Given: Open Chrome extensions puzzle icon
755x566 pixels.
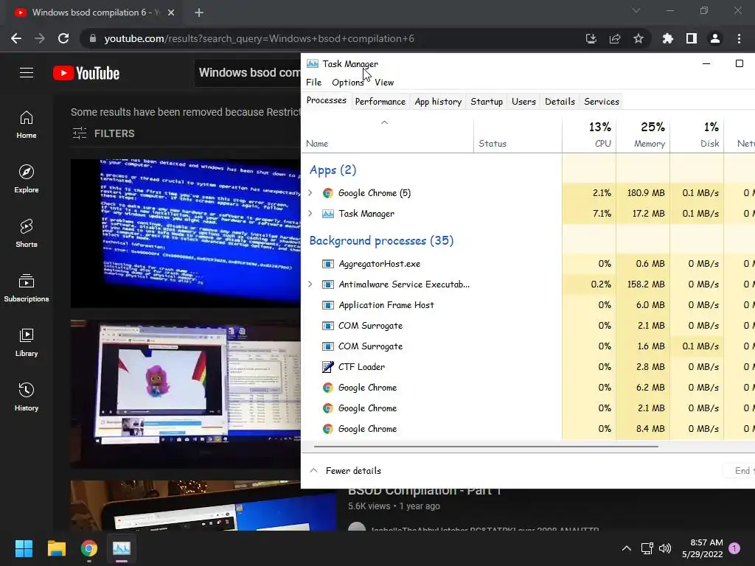Looking at the screenshot, I should pos(668,38).
